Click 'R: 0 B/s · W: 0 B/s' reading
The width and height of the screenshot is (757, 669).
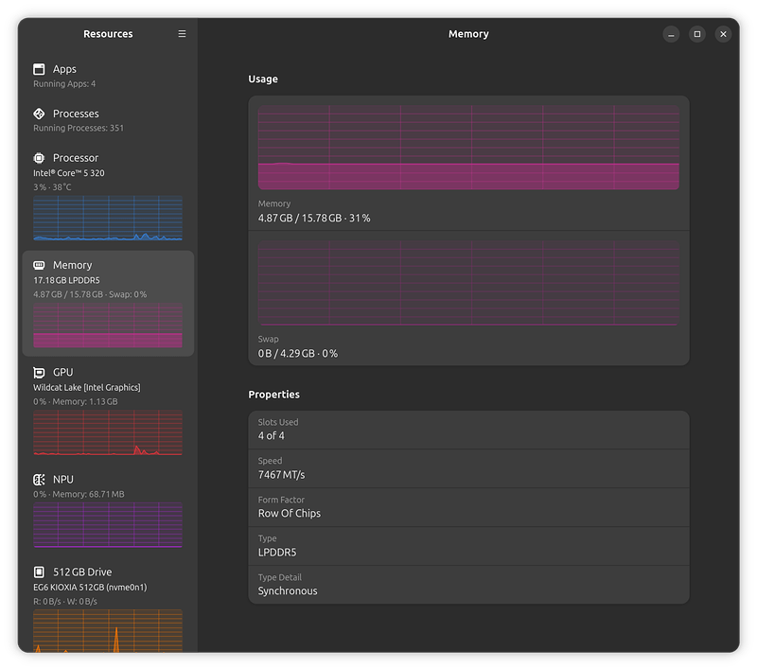pos(65,602)
